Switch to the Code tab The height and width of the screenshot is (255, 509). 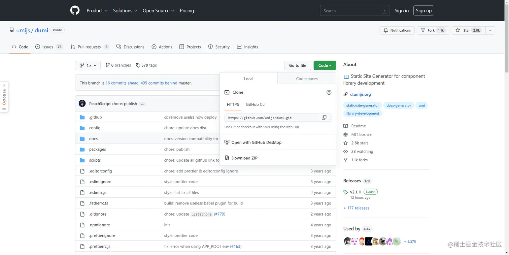[x=20, y=47]
